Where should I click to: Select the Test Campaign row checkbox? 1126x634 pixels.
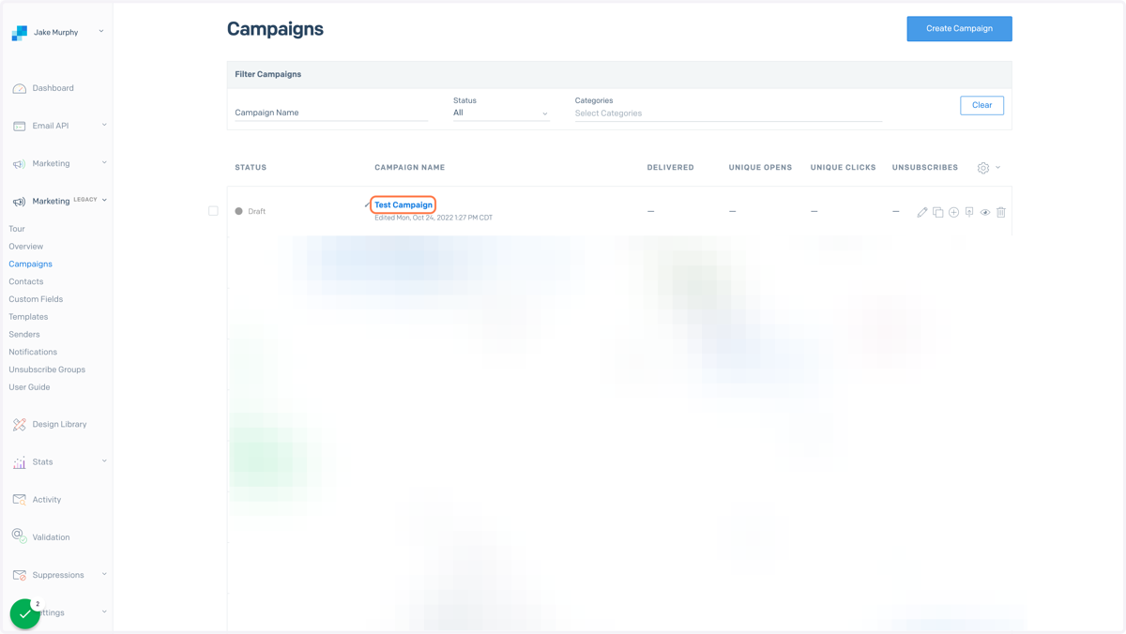pos(213,211)
